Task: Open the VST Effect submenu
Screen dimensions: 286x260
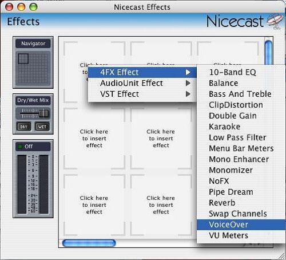Action: [x=142, y=94]
